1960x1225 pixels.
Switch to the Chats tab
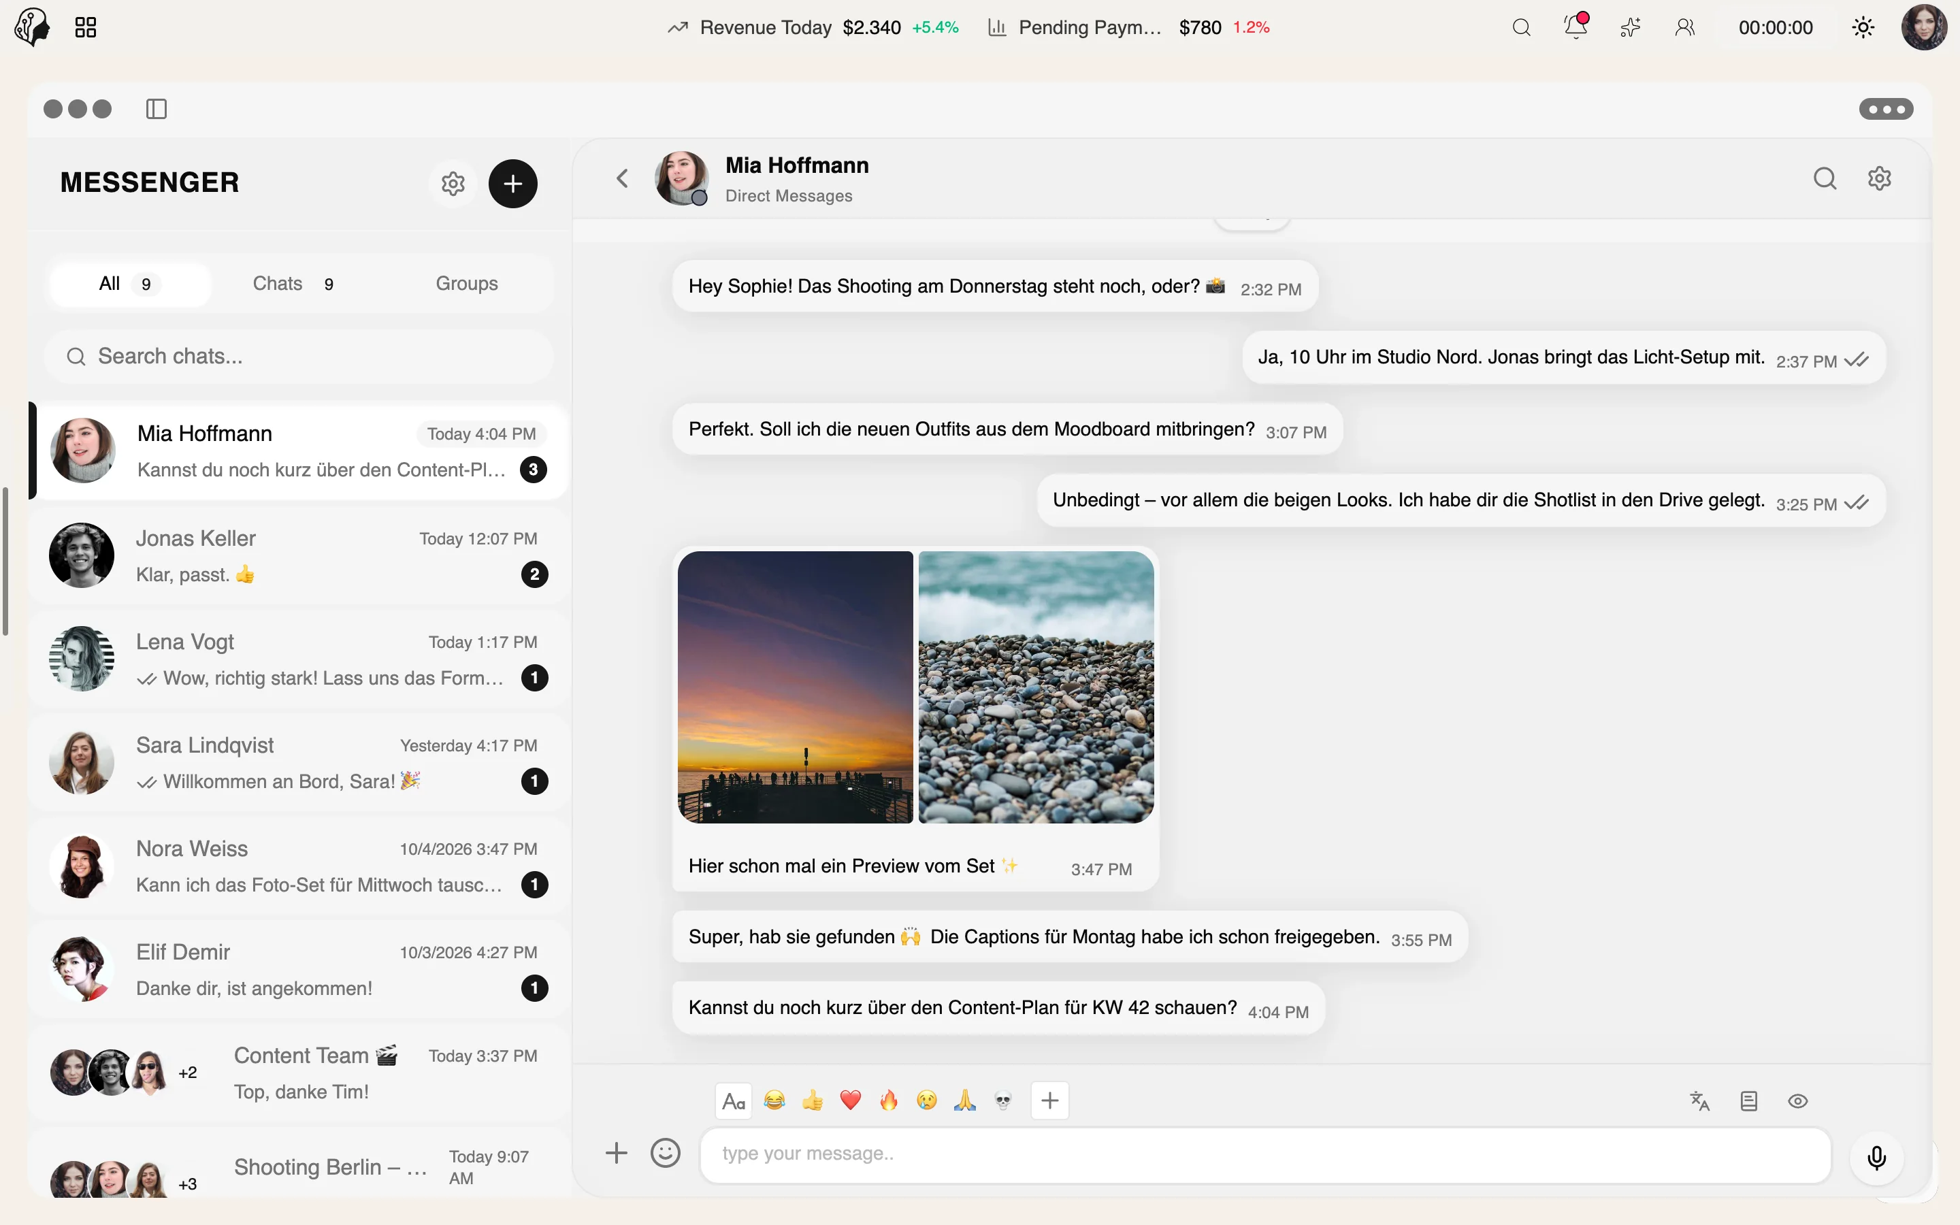coord(293,284)
